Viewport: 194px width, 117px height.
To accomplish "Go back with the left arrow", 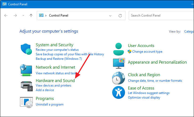I will pyautogui.click(x=6, y=15).
